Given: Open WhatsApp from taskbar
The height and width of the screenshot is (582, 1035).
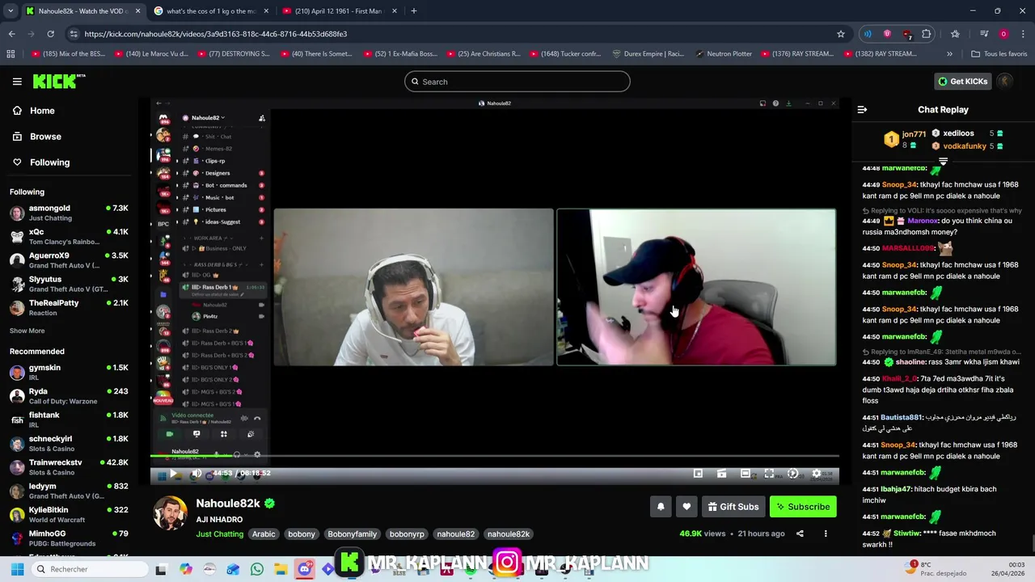Looking at the screenshot, I should (257, 569).
